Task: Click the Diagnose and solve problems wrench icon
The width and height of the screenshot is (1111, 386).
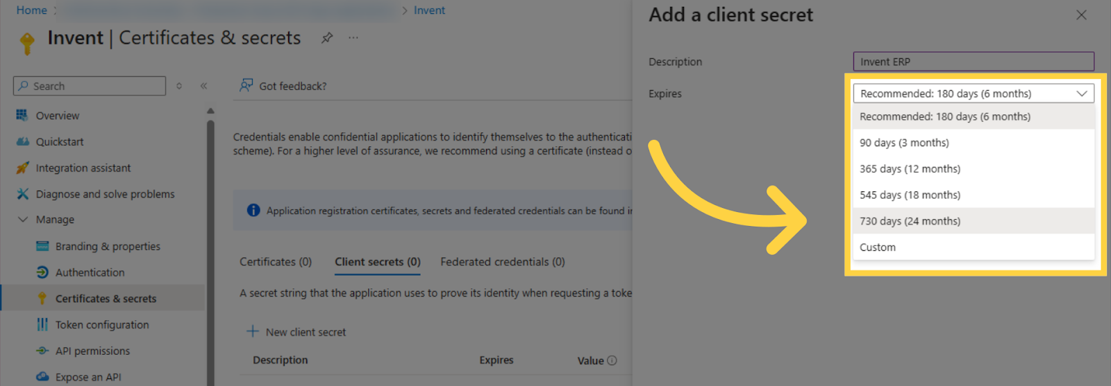Action: pos(22,194)
